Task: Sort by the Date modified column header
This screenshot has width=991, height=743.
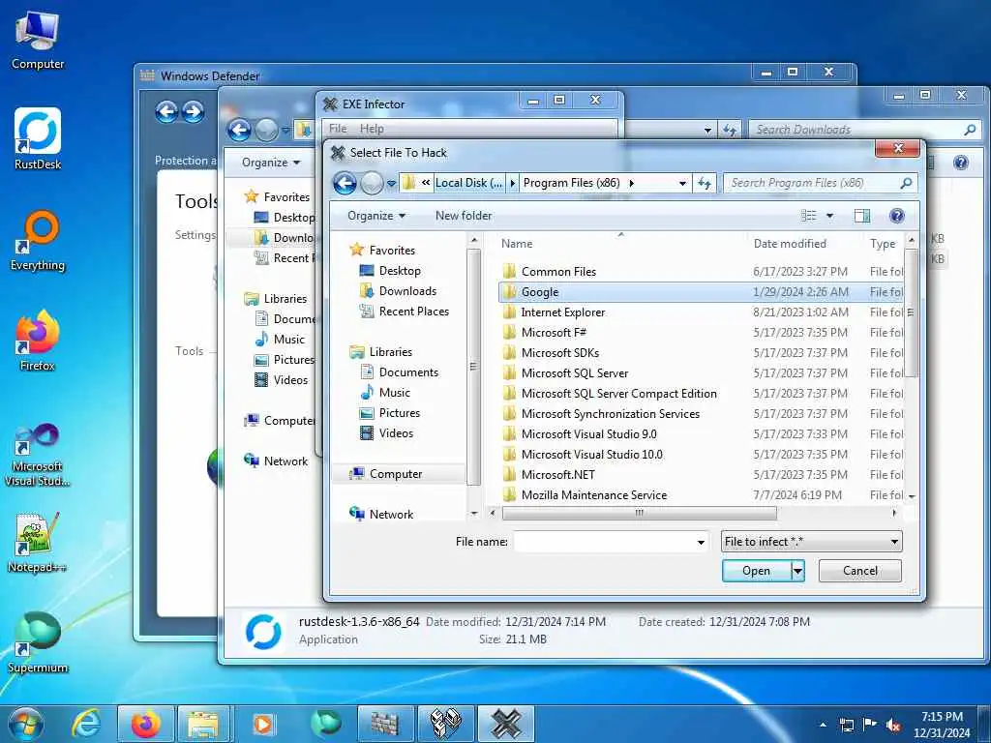Action: tap(790, 244)
